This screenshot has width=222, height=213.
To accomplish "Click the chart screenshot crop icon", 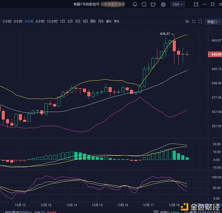I will [200, 22].
